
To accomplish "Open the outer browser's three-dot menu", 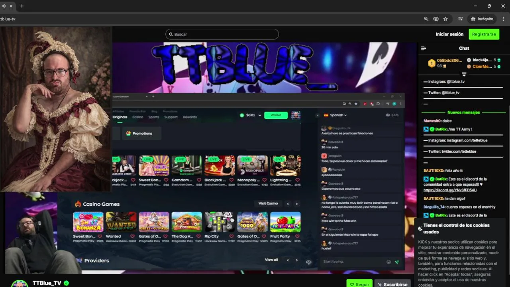I will [503, 19].
